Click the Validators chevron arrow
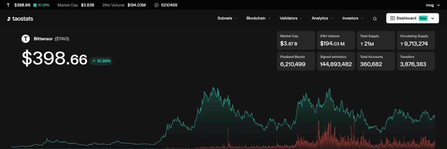Screen dimensions: 447x149 (301, 18)
